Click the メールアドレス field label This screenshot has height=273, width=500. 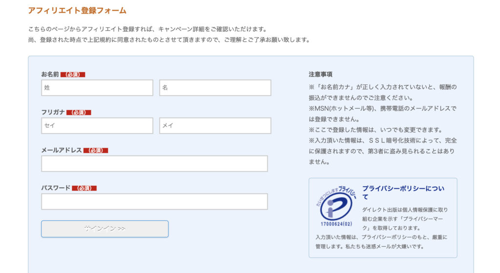[x=62, y=150]
